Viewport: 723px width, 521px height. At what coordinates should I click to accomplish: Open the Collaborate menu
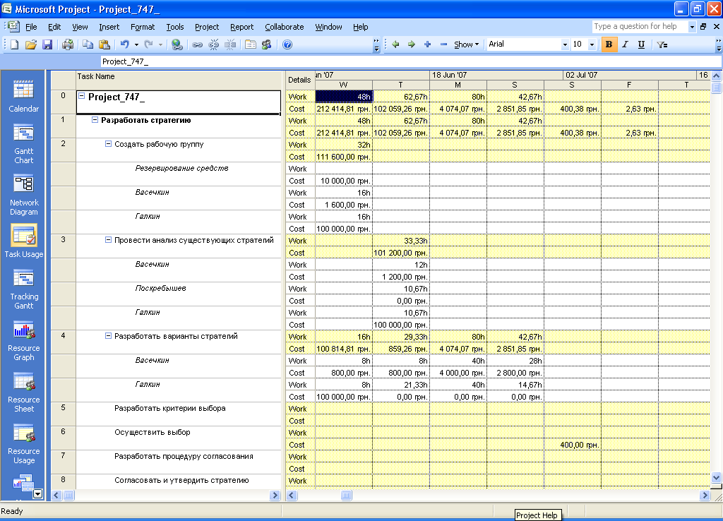tap(284, 27)
